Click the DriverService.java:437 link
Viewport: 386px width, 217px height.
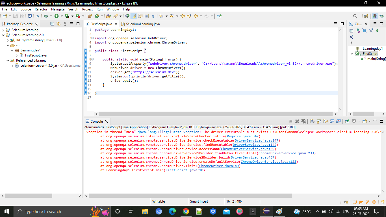pos(252,157)
